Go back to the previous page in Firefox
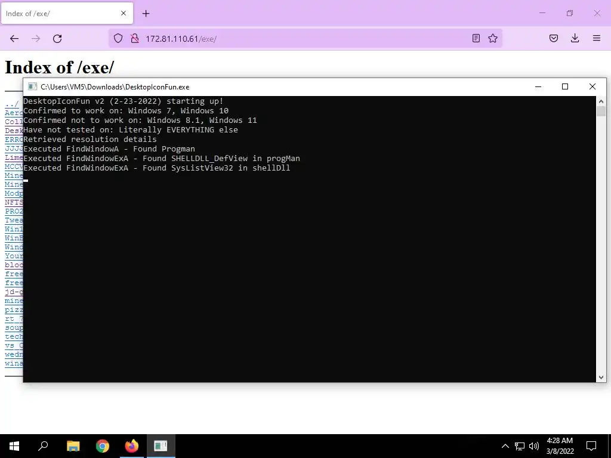Viewport: 611px width, 458px height. (14, 38)
